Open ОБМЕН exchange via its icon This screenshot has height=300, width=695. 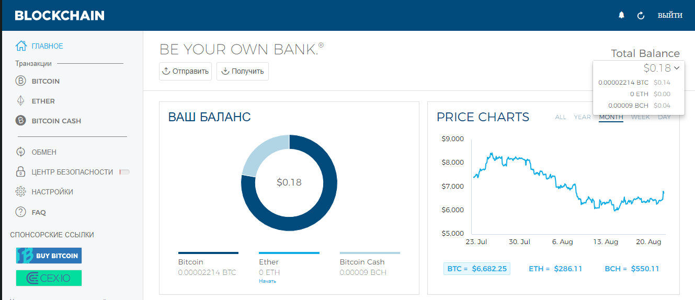pos(21,152)
